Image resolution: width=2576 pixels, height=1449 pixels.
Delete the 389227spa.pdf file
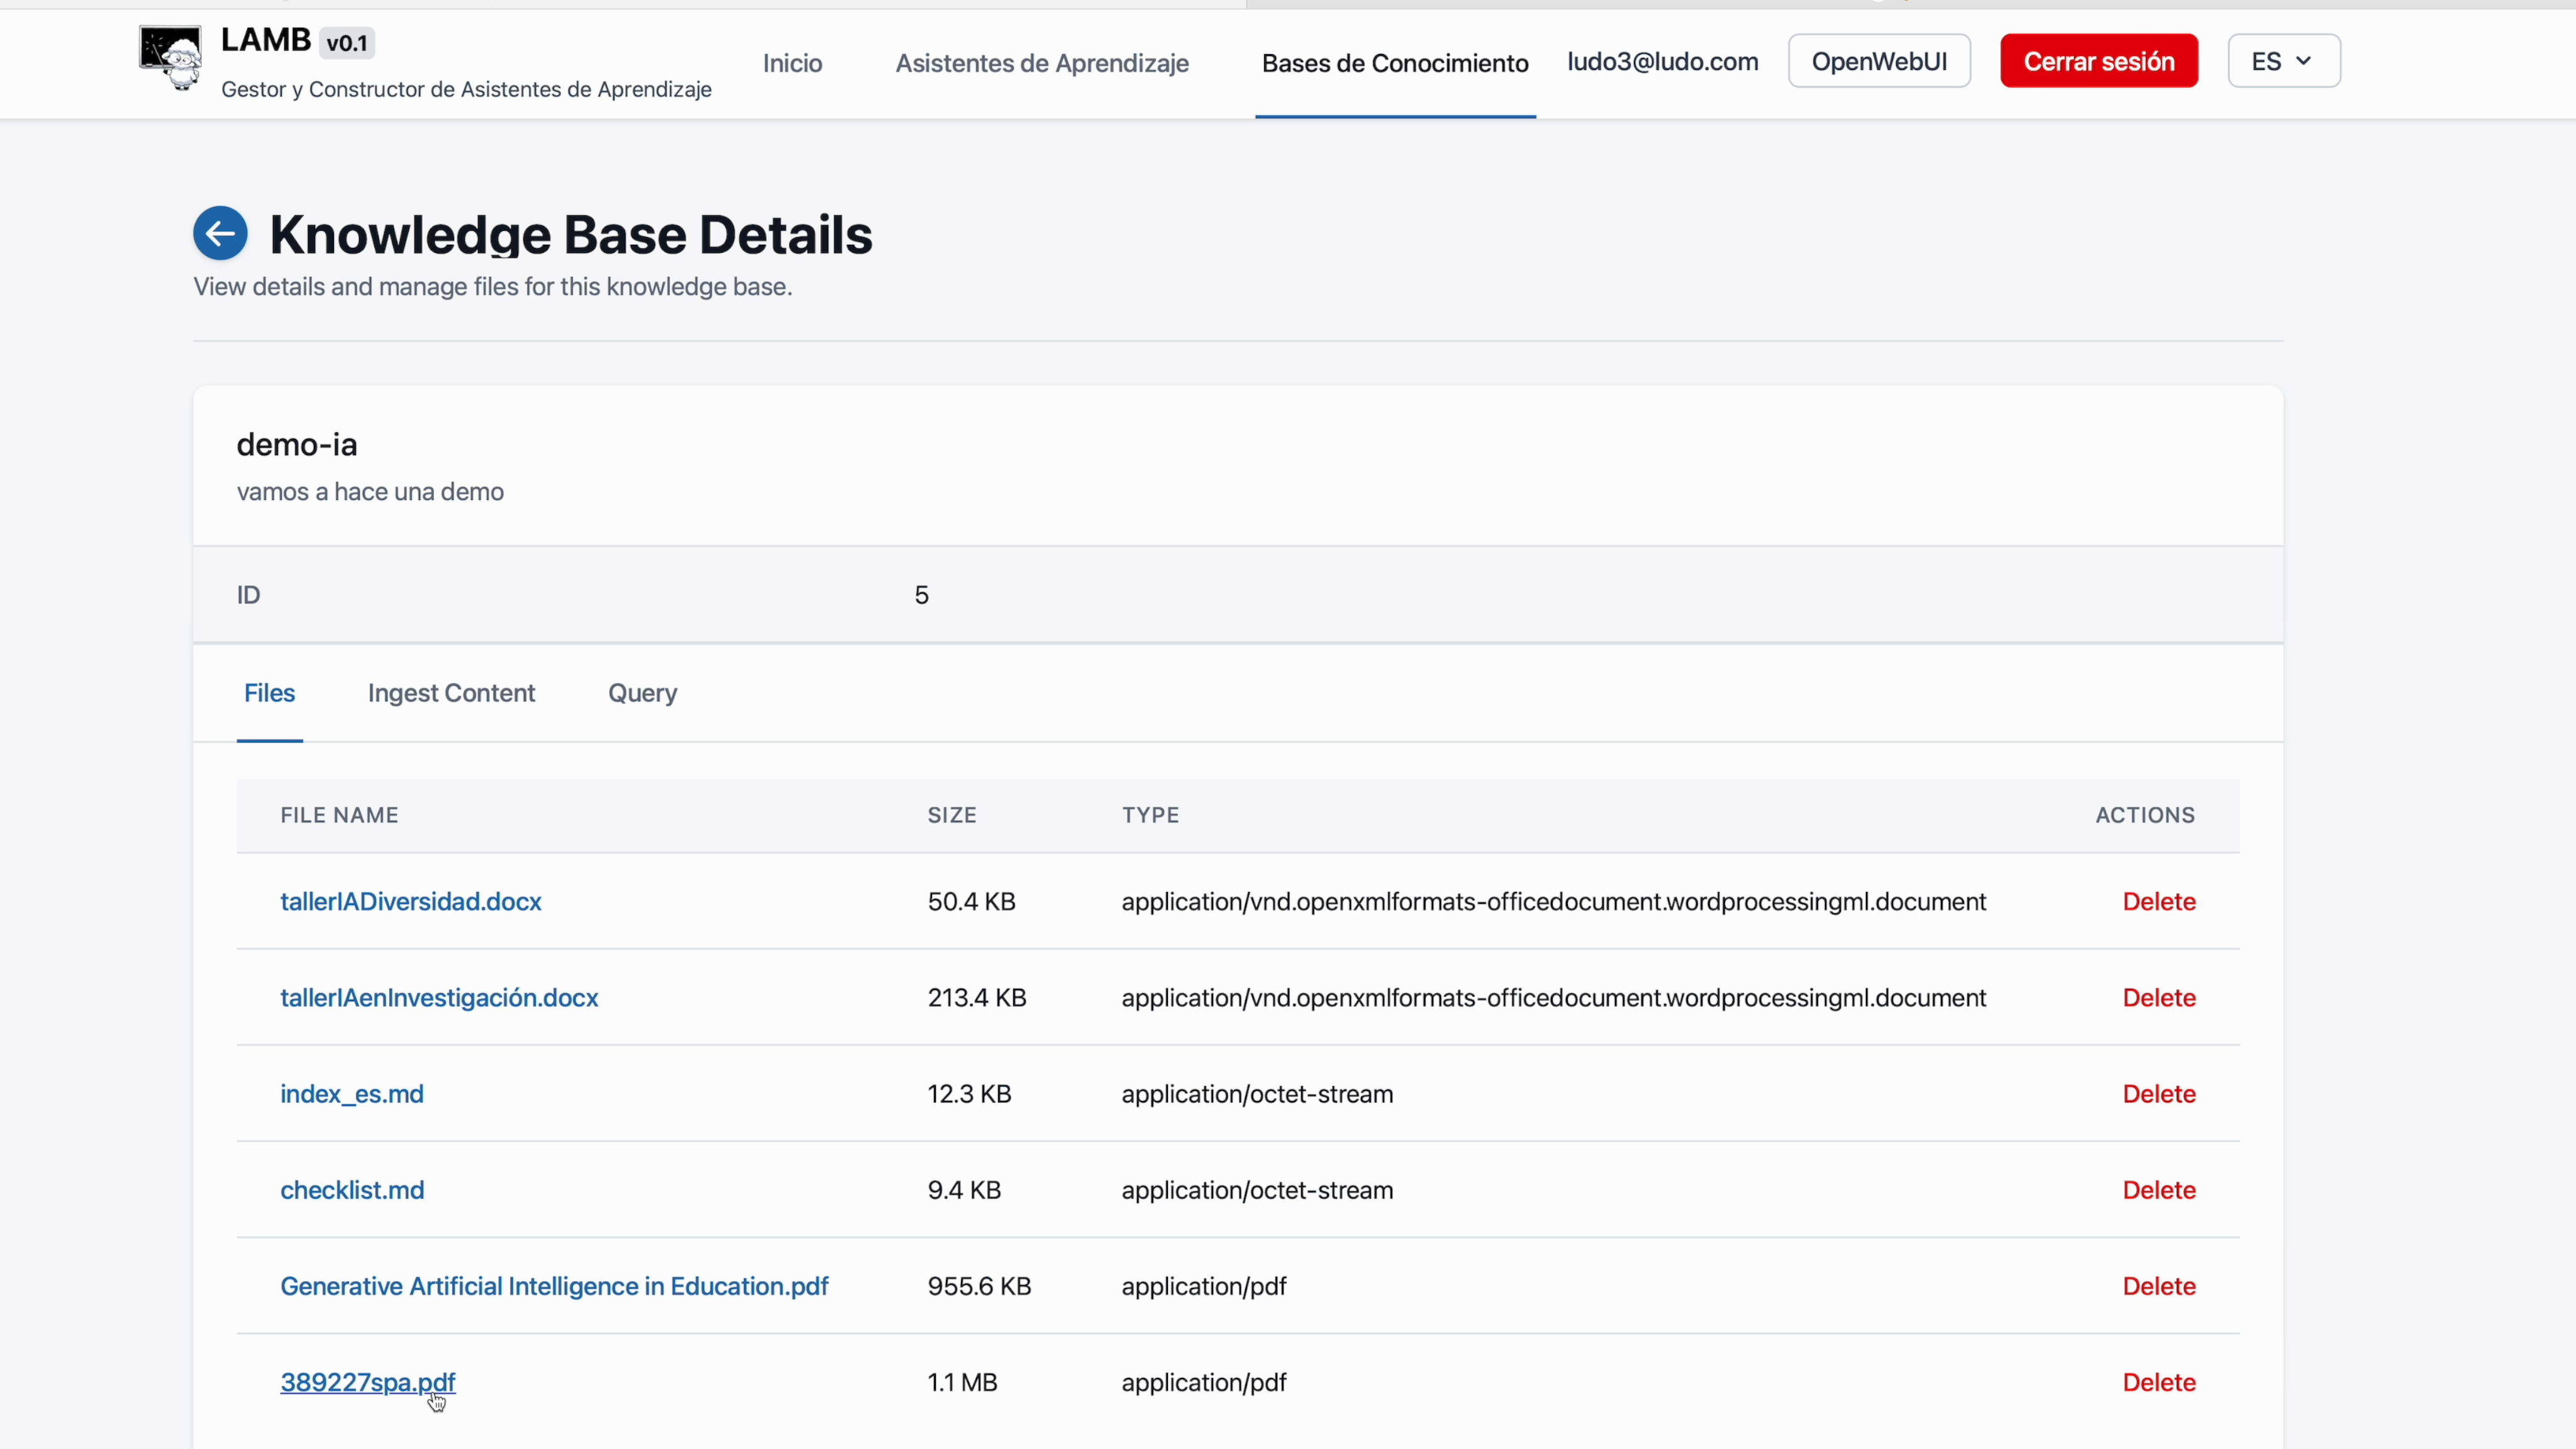pyautogui.click(x=2158, y=1382)
